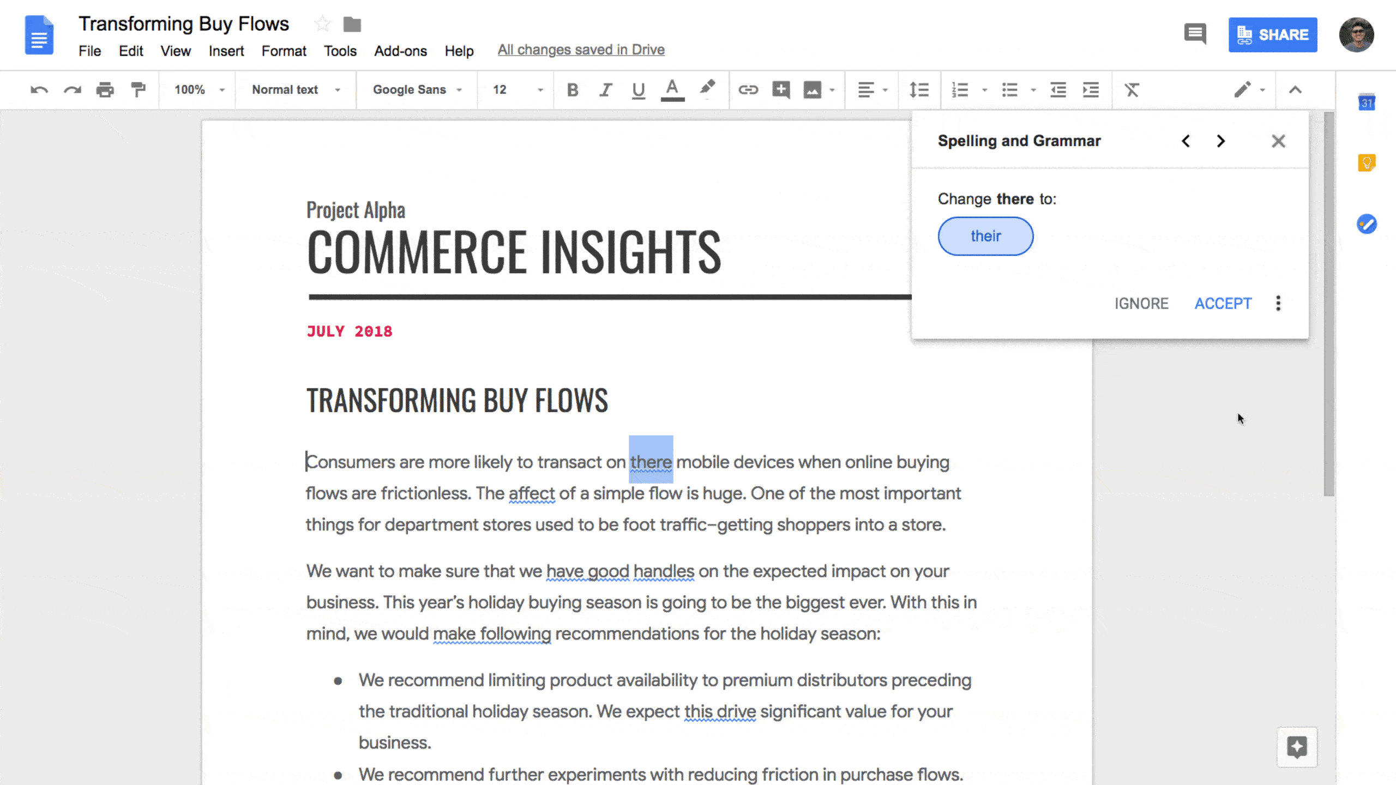Screen dimensions: 1396x785
Task: Click the print document icon
Action: (x=105, y=89)
